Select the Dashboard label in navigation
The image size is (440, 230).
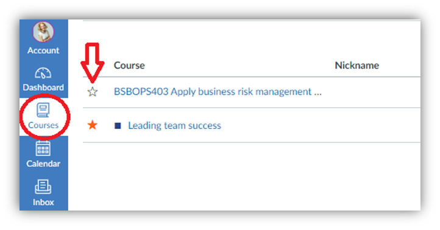(43, 88)
